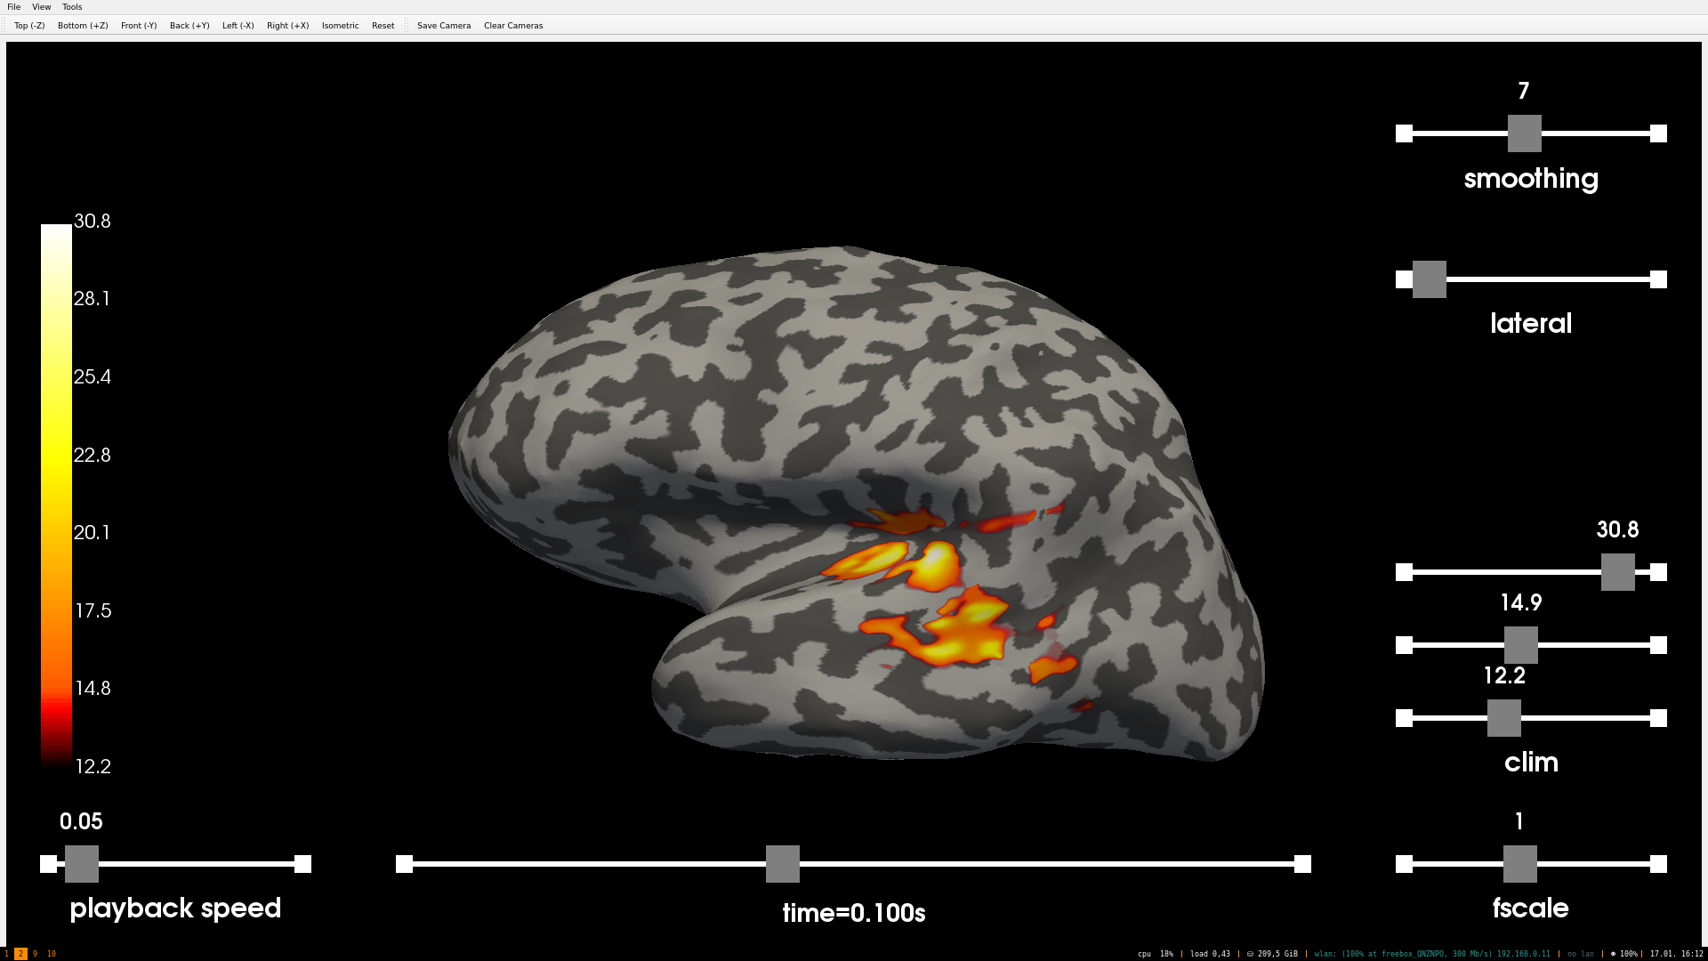The width and height of the screenshot is (1708, 961).
Task: Select the Left (-X) camera view
Action: [238, 26]
